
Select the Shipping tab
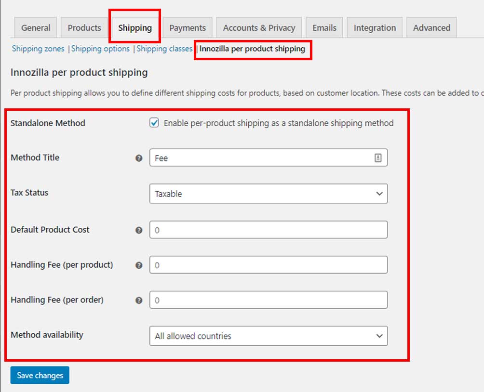pos(135,28)
